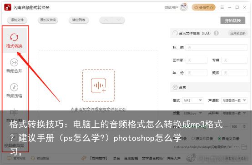This screenshot has height=165, width=252.
Task: Click the 年份 year input field
Action: click(x=197, y=73)
